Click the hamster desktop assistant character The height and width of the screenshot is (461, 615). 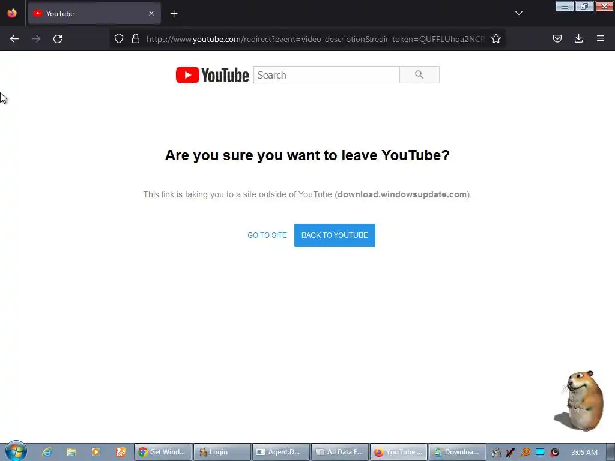(x=581, y=400)
